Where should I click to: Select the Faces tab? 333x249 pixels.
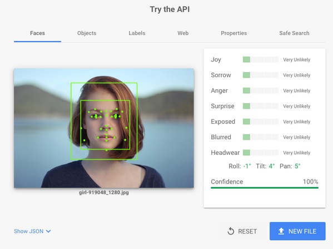(37, 33)
